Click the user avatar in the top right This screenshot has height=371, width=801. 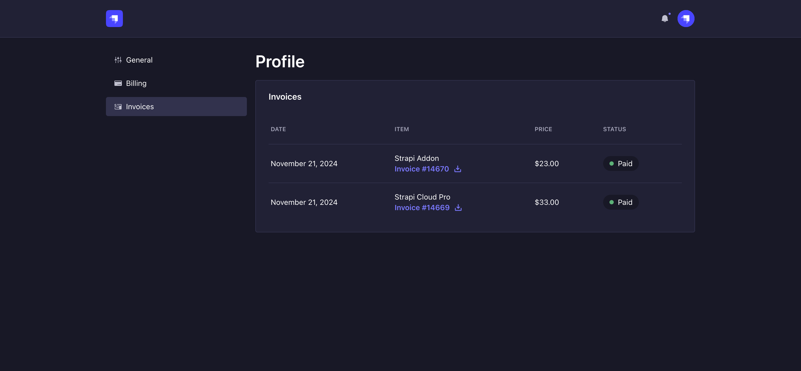[x=686, y=18]
